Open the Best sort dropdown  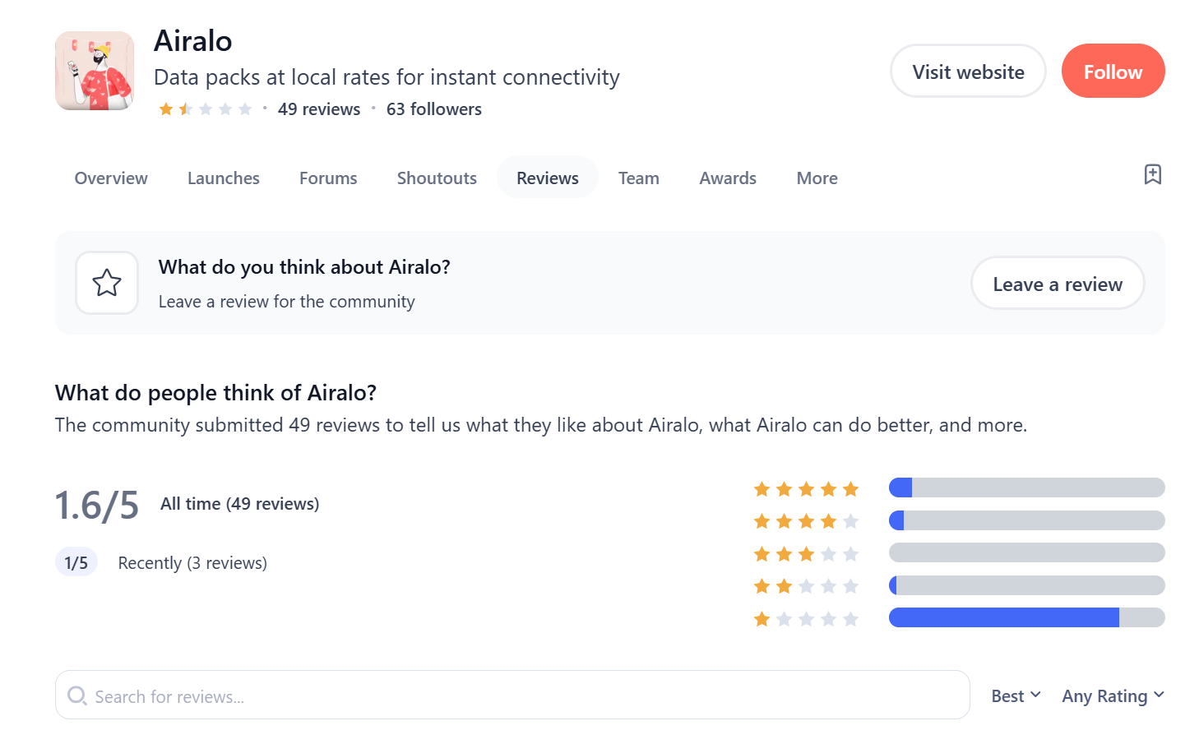click(1016, 696)
